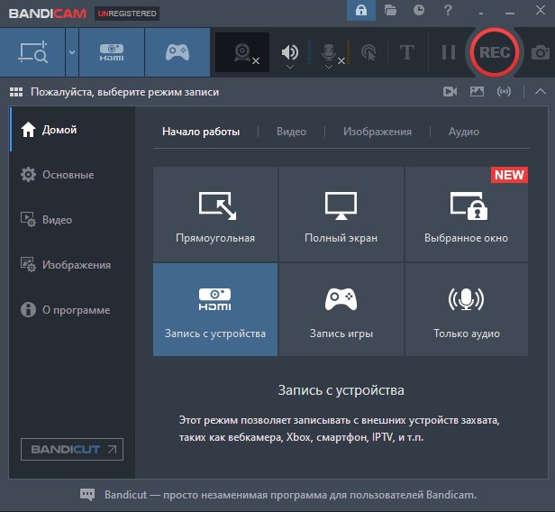Viewport: 555px width, 512px height.
Task: Open video recordings camcorder icon in mode bar
Action: pos(450,92)
